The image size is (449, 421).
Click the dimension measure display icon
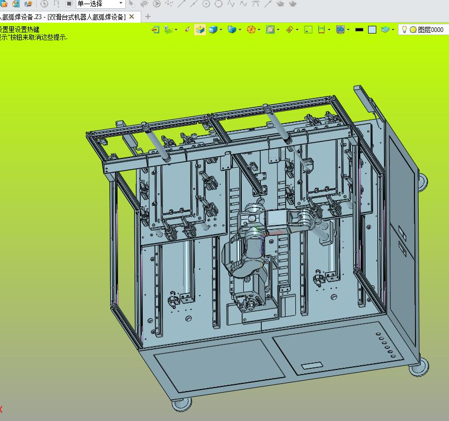[321, 29]
